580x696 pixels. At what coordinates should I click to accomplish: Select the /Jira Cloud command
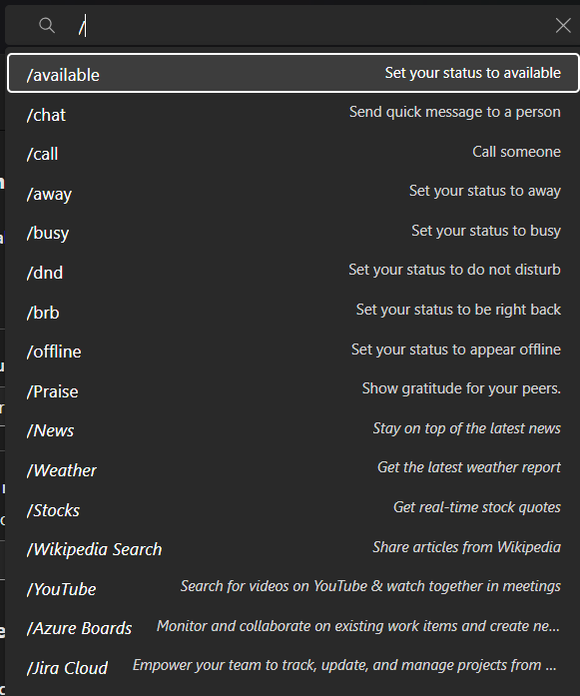click(293, 667)
